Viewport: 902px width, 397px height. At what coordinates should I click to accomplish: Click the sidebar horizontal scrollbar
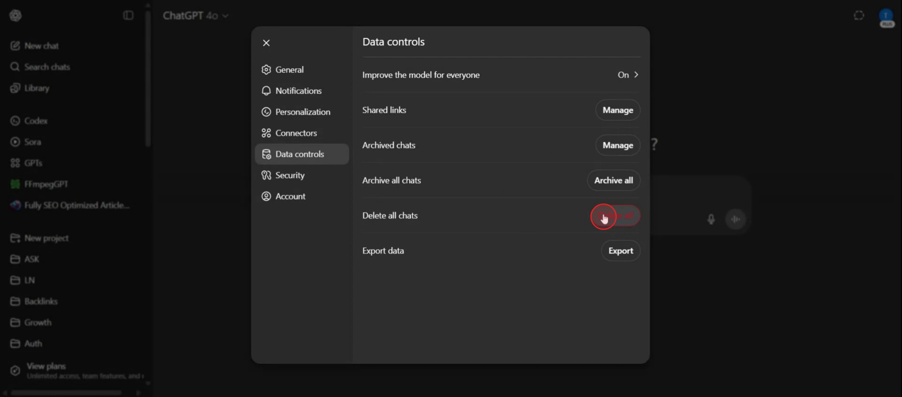[x=66, y=393]
